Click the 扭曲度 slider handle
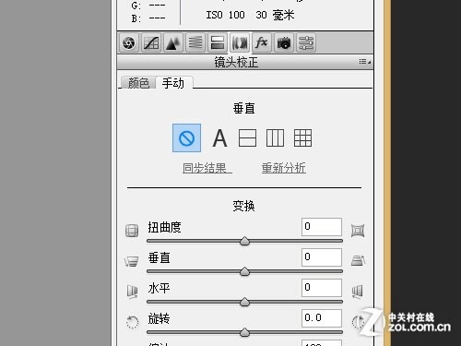Viewport: 461px width, 346px height. pyautogui.click(x=244, y=241)
